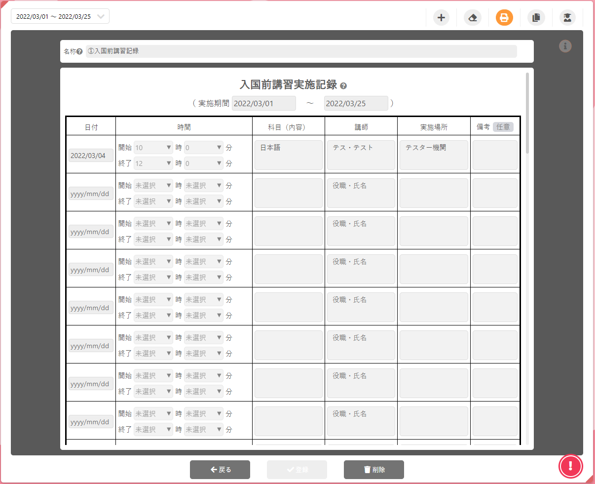Screen dimensions: 595x484
Task: Expand second row 開始 hour 未選択 dropdown
Action: pyautogui.click(x=153, y=186)
